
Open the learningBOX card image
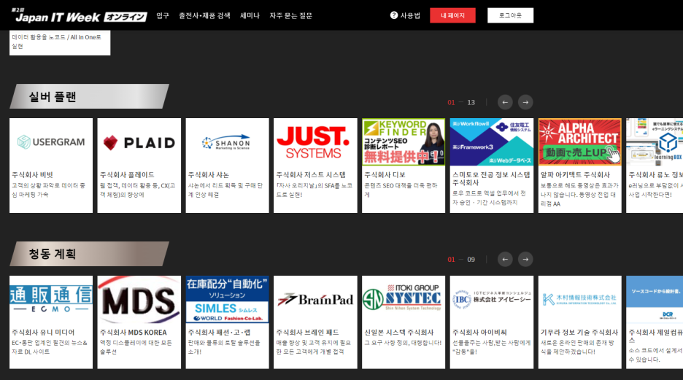(655, 142)
